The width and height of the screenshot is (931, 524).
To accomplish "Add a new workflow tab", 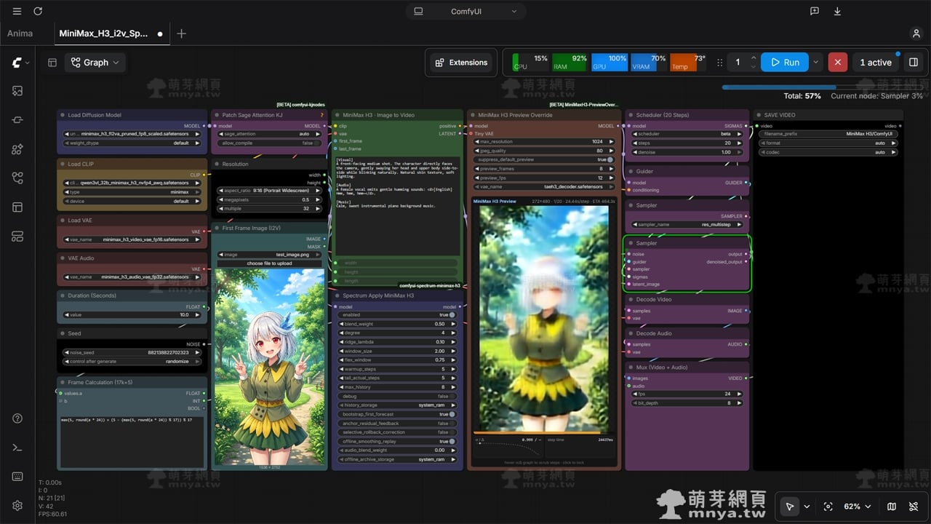I will point(181,33).
